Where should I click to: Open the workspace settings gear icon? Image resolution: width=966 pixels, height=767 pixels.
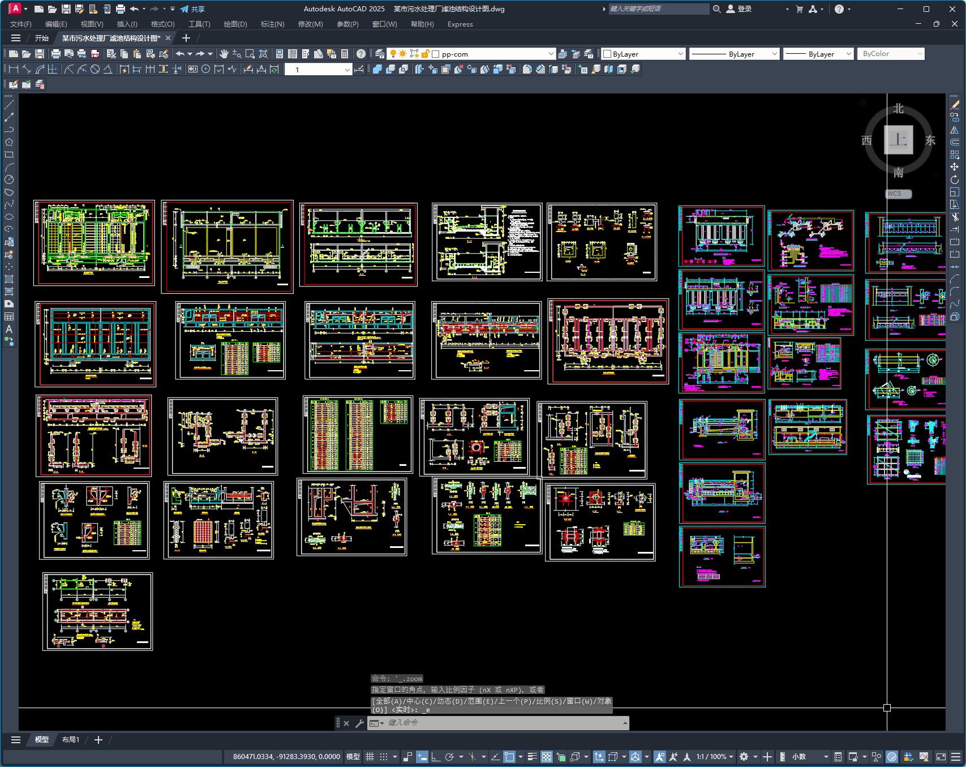(x=744, y=756)
